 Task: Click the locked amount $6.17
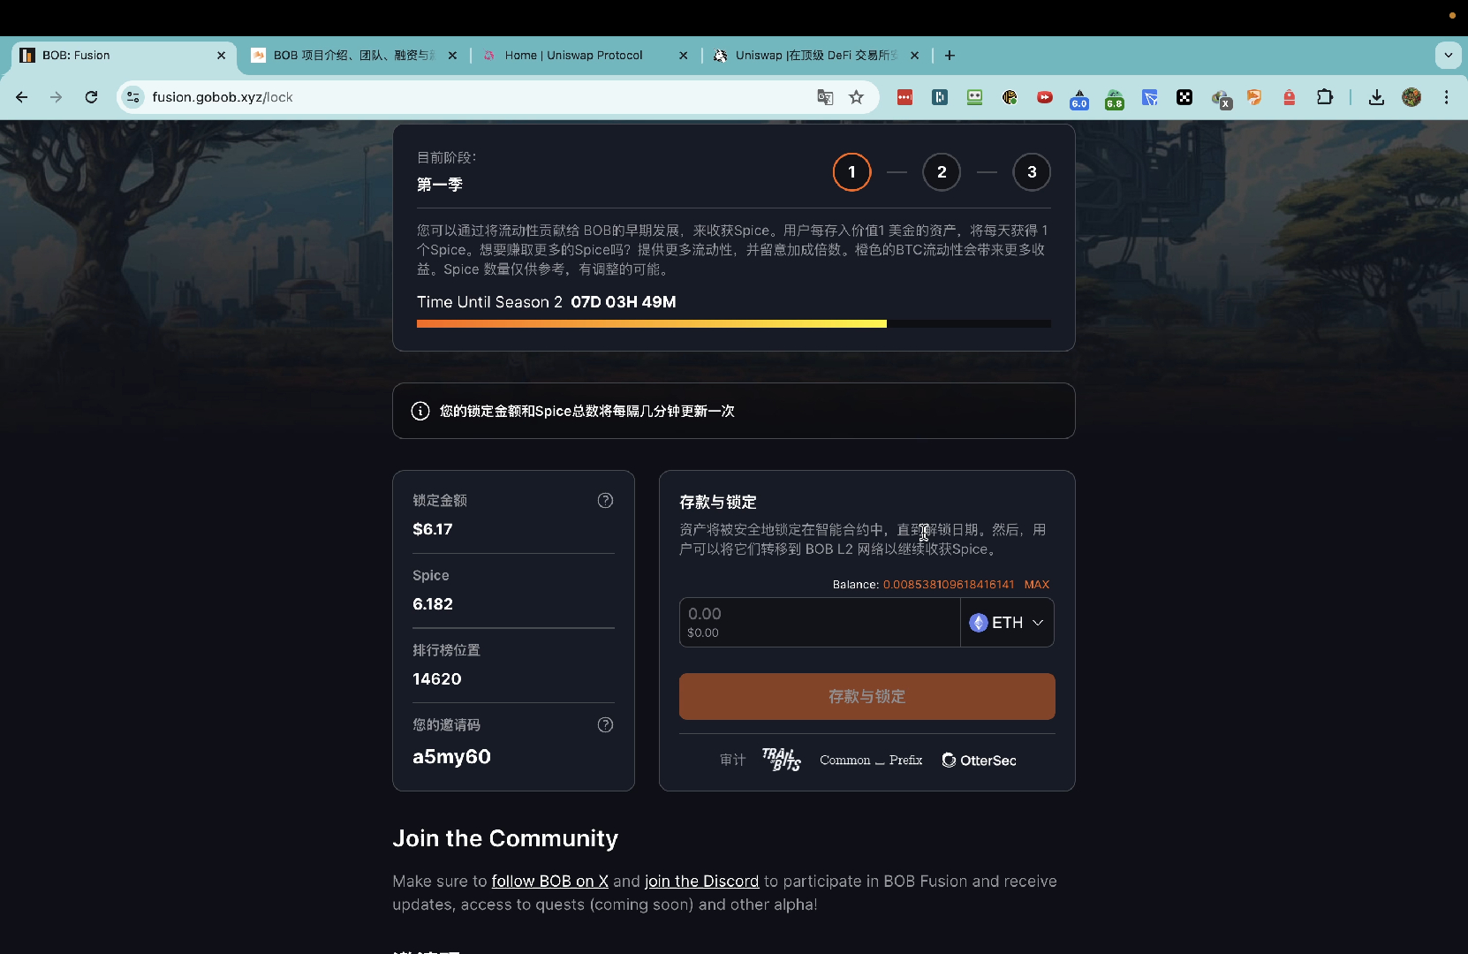coord(432,529)
